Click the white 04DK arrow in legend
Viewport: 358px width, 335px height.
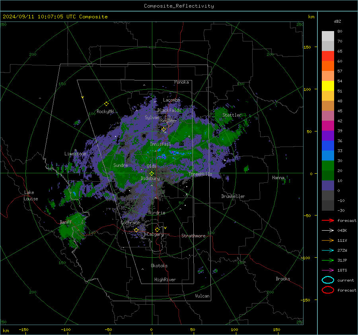[328, 231]
